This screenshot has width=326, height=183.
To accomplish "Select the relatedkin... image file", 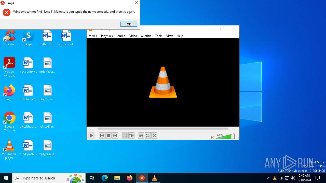I will point(47,120).
